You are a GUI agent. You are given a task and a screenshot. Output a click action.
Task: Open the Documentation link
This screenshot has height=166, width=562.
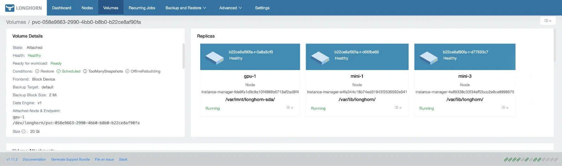tap(34, 159)
